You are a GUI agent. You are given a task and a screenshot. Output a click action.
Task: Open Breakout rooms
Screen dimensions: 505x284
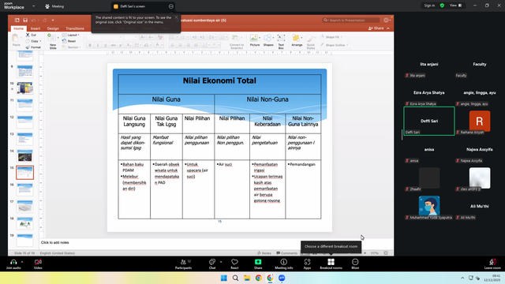331,263
